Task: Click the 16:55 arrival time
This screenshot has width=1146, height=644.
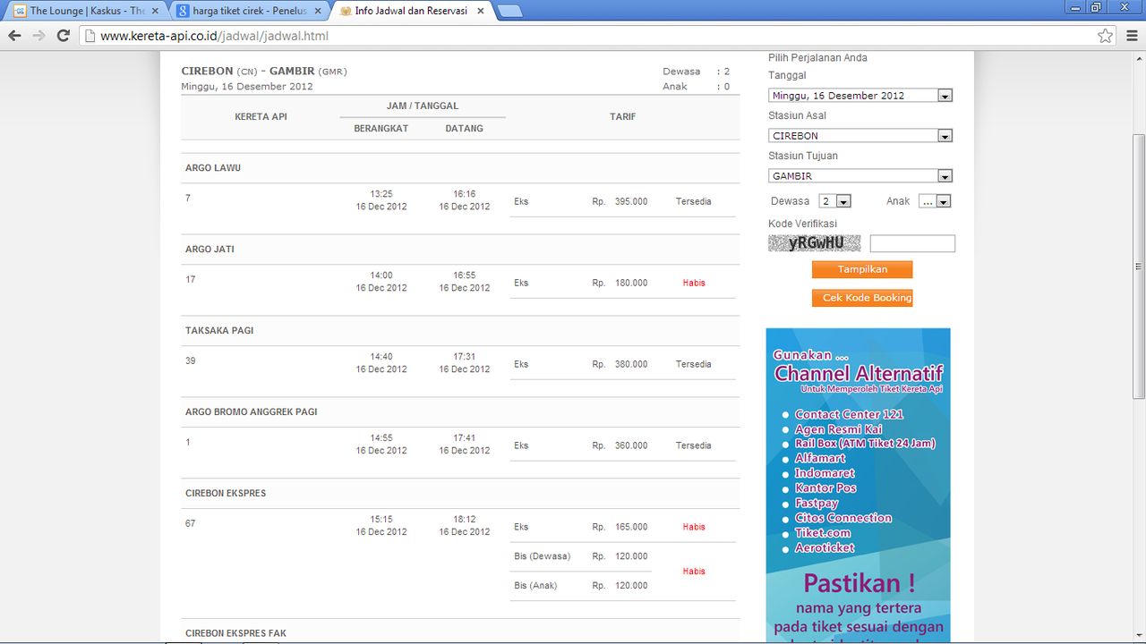Action: [465, 275]
